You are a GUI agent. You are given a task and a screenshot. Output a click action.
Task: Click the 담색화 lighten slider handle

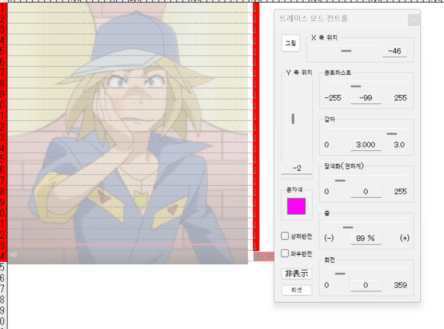tap(340, 180)
